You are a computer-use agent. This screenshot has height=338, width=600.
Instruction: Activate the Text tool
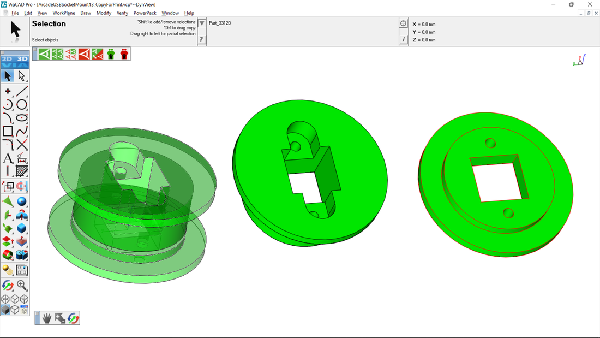point(8,158)
